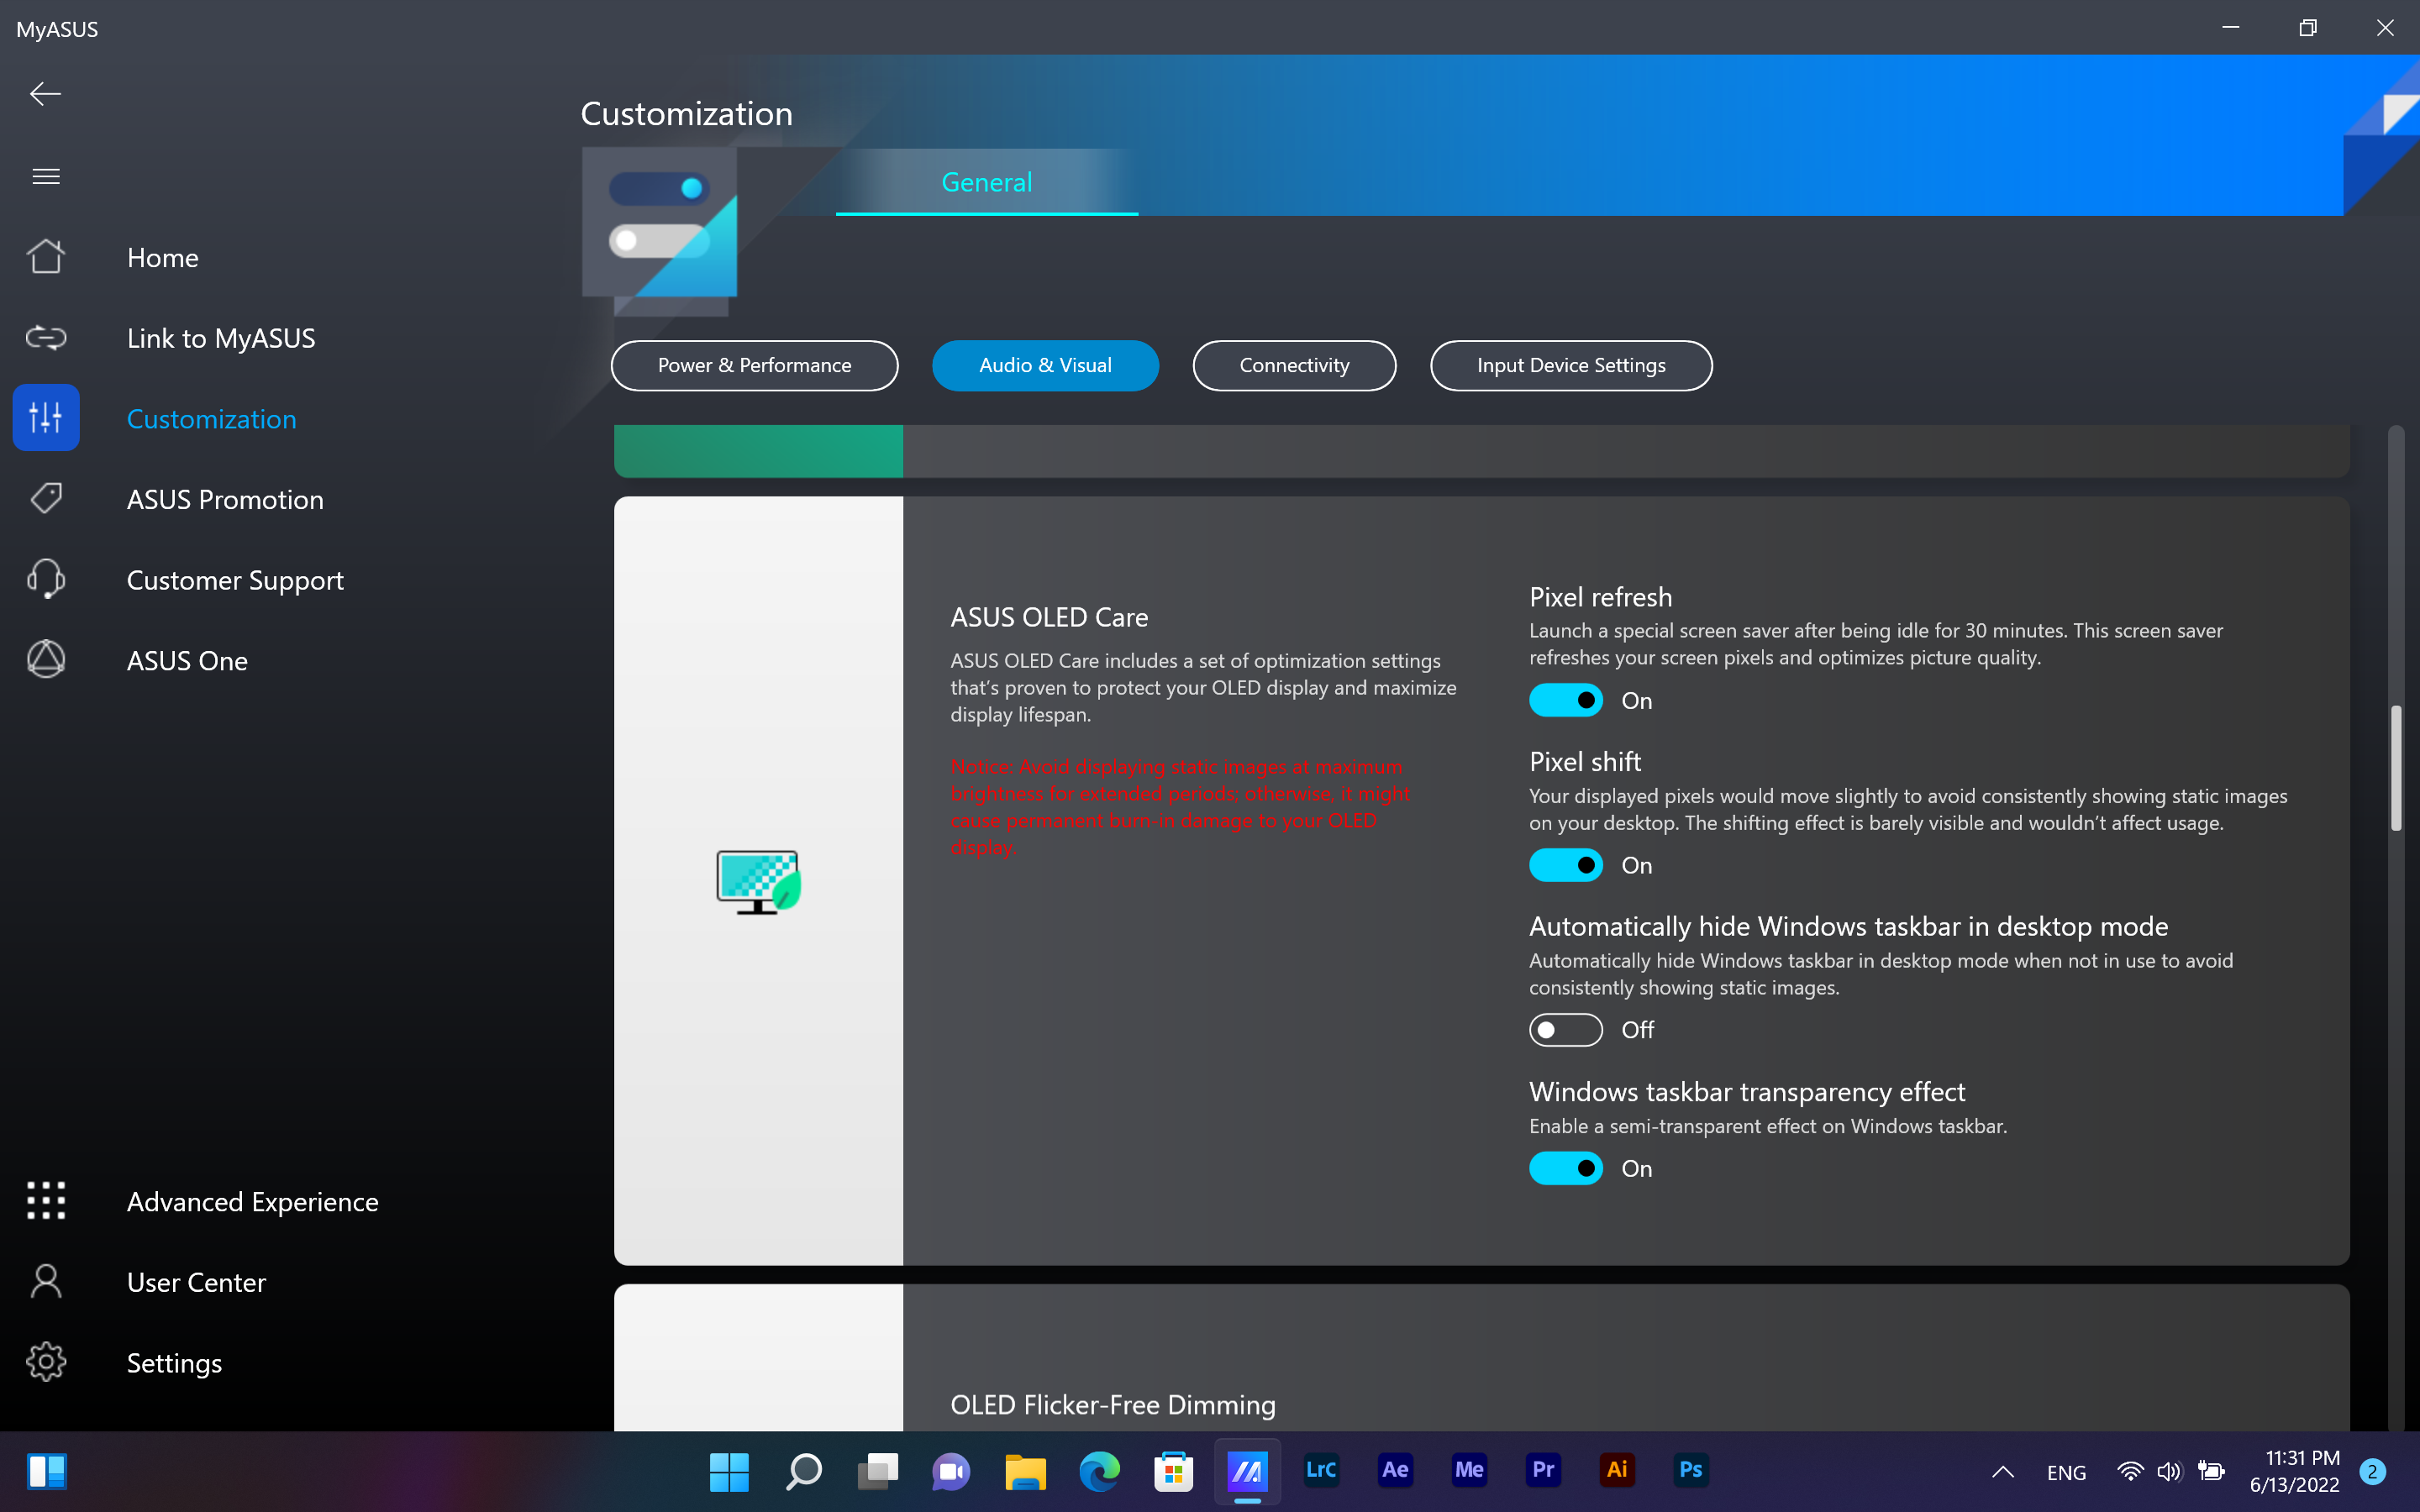Launch After Effects from the taskbar
The width and height of the screenshot is (2420, 1512).
1395,1470
